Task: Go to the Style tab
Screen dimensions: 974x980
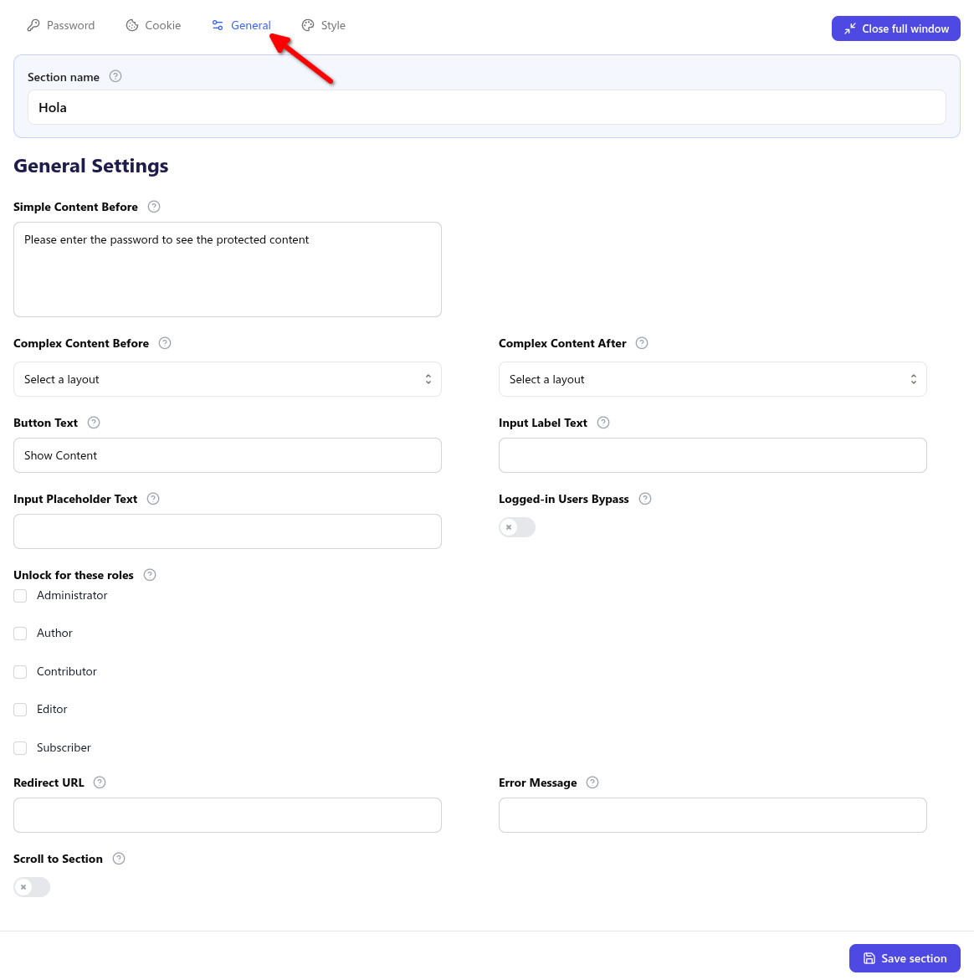Action: 324,26
